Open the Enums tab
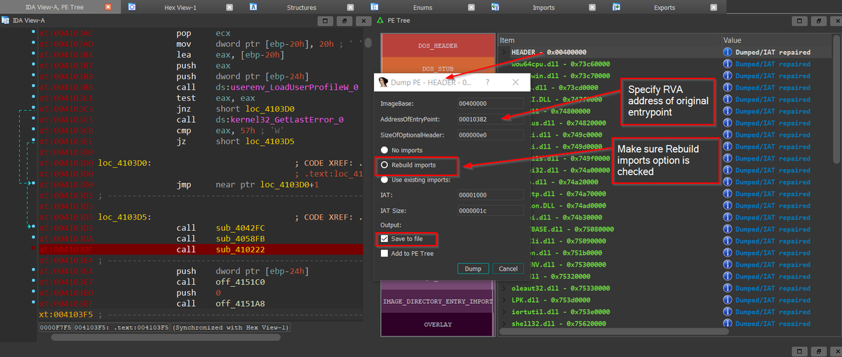Screen dimensions: 842x357 tap(423, 7)
